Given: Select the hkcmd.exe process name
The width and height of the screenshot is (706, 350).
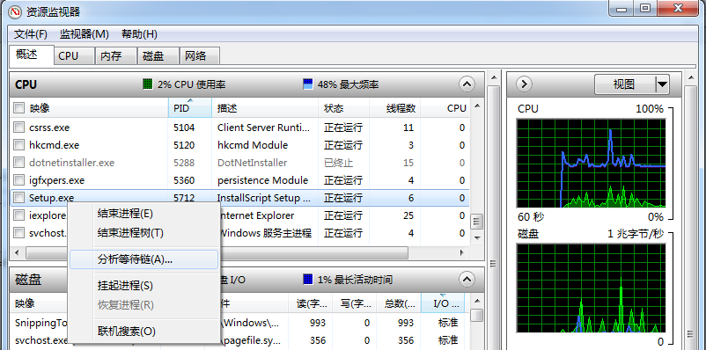Looking at the screenshot, I should (x=54, y=145).
